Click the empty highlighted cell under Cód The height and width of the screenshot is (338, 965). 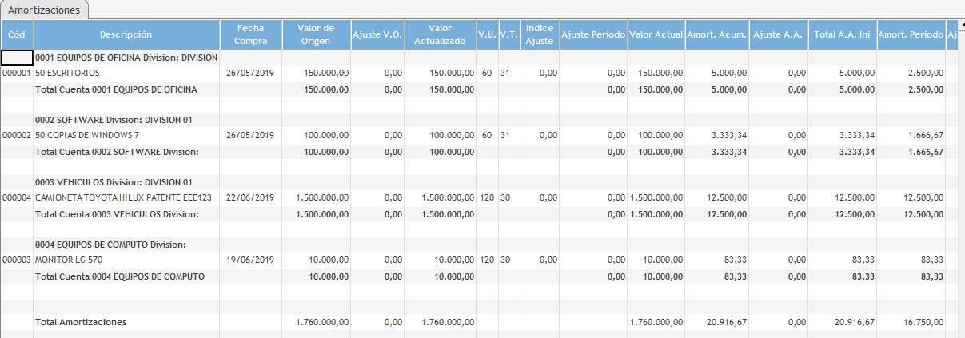tap(17, 58)
